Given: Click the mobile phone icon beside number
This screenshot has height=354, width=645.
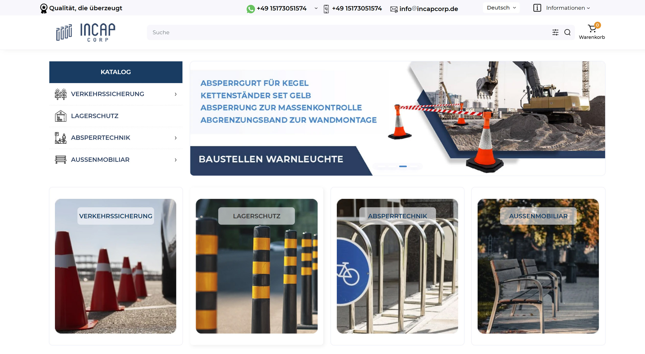Looking at the screenshot, I should tap(326, 9).
